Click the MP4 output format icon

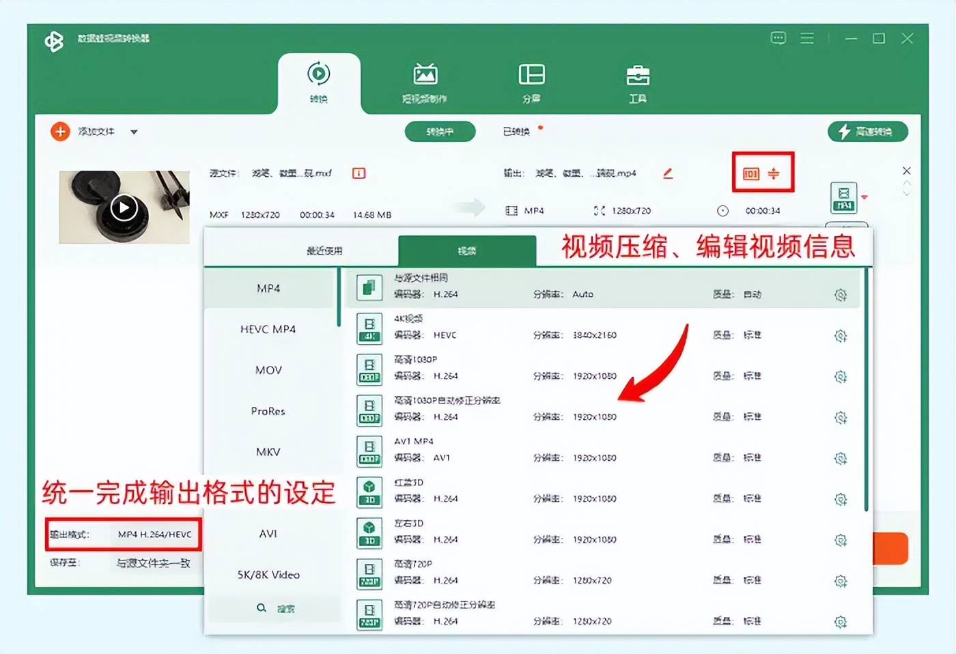pyautogui.click(x=844, y=198)
